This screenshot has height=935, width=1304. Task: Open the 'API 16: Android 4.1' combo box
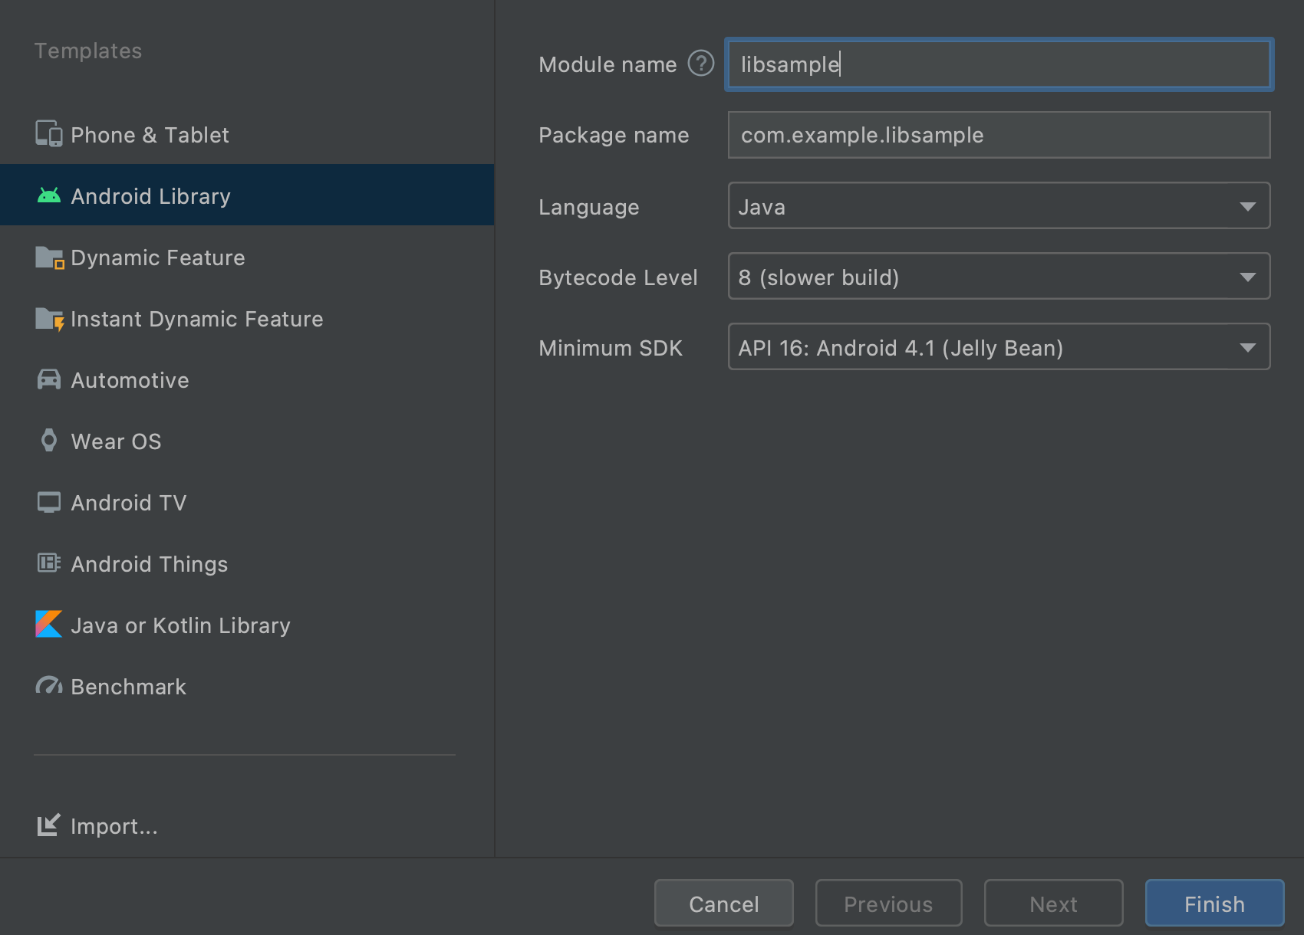(x=999, y=346)
